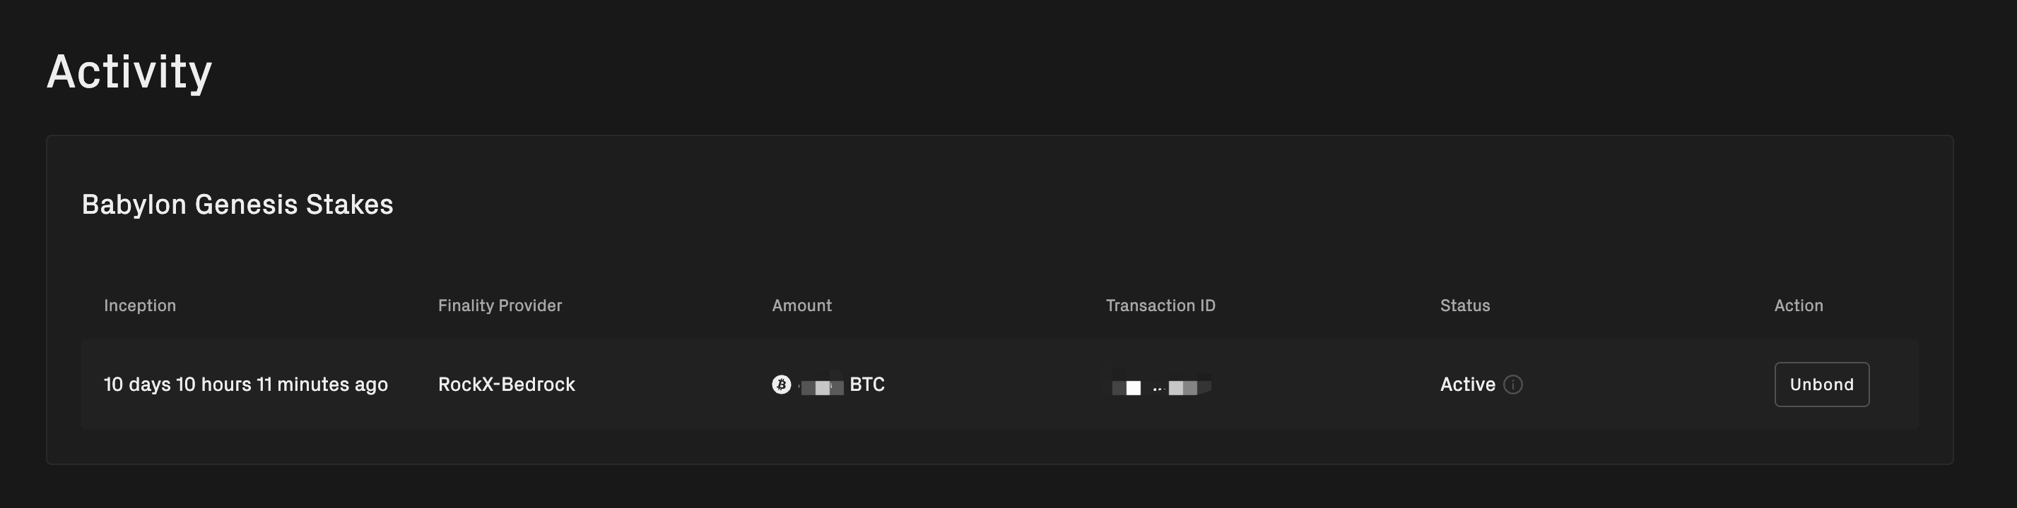The height and width of the screenshot is (508, 2017).
Task: Click the redacted stake amount value
Action: coord(821,387)
